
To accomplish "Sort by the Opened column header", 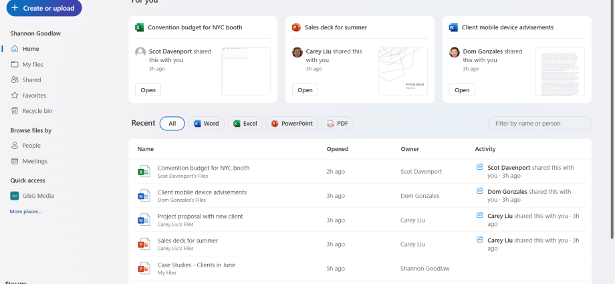I will coord(338,149).
